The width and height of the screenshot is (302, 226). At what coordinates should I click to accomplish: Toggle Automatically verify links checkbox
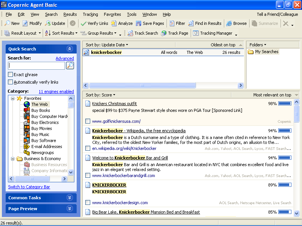point(11,82)
